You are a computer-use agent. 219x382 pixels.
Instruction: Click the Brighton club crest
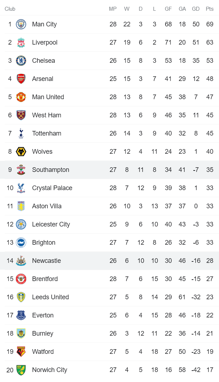[x=21, y=242]
